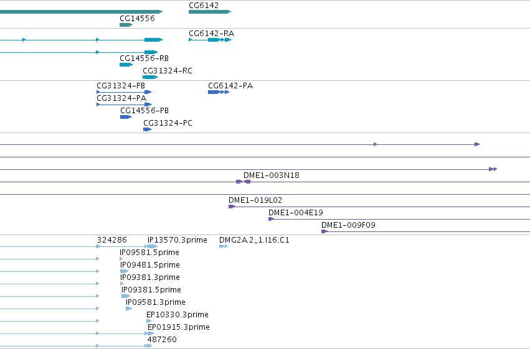Select the IP13570.3prime light blue bar

coord(153,246)
